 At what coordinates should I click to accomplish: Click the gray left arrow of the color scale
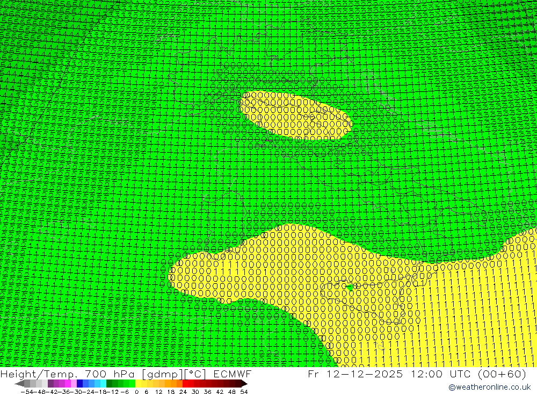point(19,384)
